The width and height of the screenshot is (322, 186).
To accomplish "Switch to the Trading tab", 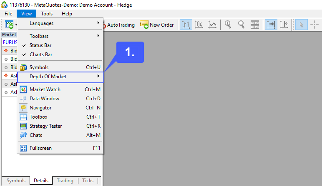I will coord(65,181).
